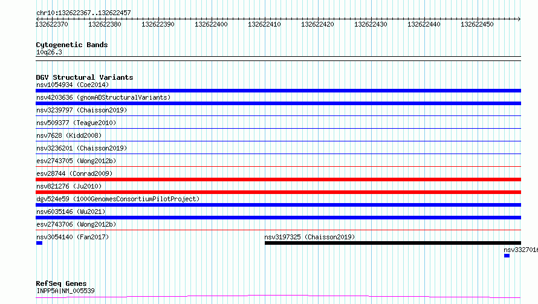Click the blue bar under nsv1054934

[x=278, y=91]
